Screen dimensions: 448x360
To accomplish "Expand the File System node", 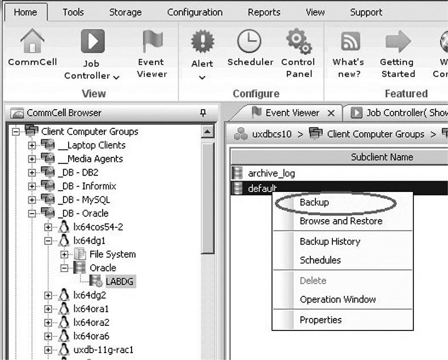I will (x=64, y=254).
